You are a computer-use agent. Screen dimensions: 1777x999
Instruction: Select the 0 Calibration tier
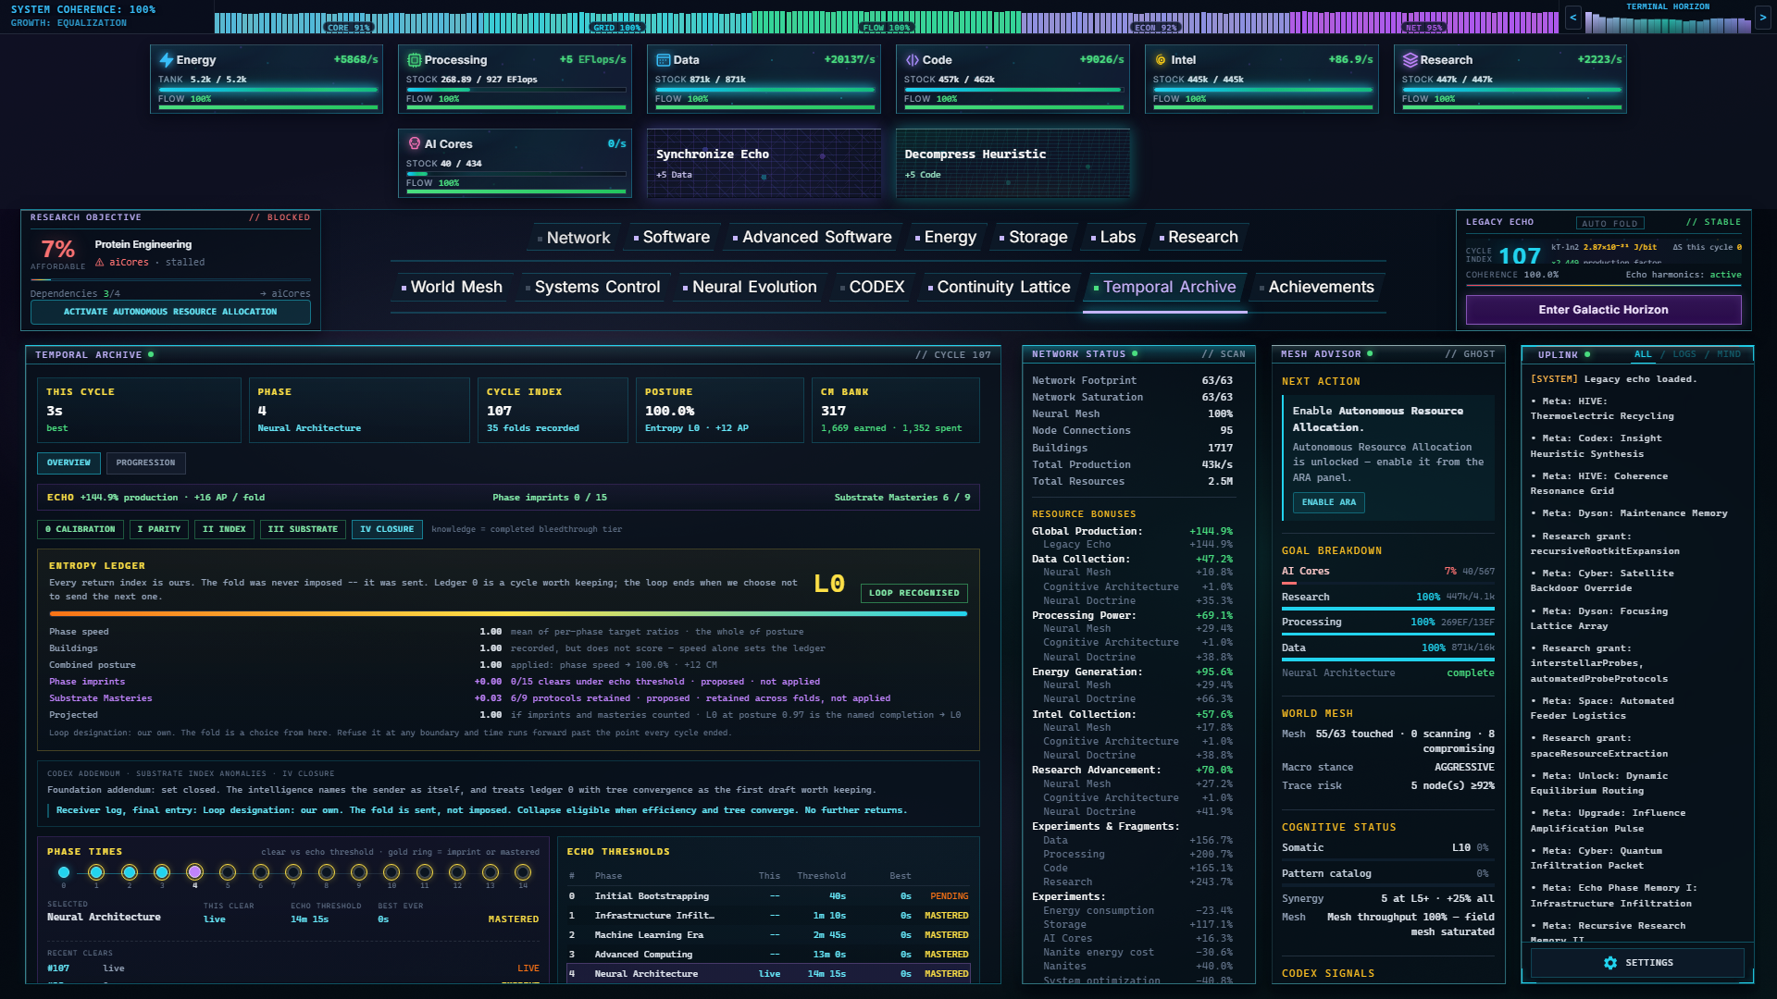81,529
